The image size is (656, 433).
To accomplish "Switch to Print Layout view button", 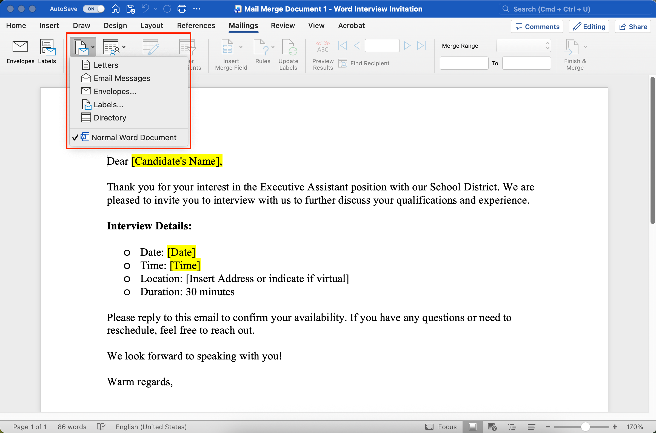I will [x=473, y=427].
